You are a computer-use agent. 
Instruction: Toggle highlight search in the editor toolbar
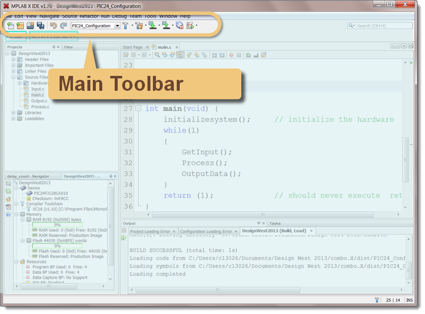point(180,56)
